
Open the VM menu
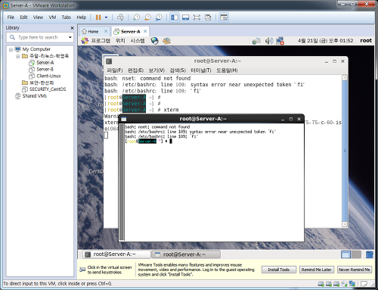click(x=52, y=17)
